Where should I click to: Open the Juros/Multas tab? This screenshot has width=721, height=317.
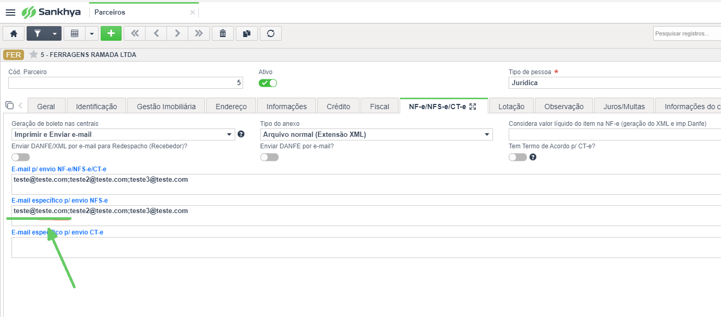(x=624, y=106)
